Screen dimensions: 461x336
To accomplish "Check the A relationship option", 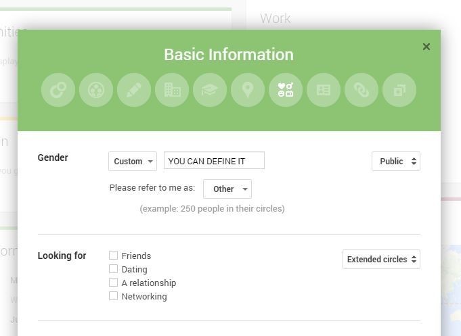I will (x=113, y=282).
